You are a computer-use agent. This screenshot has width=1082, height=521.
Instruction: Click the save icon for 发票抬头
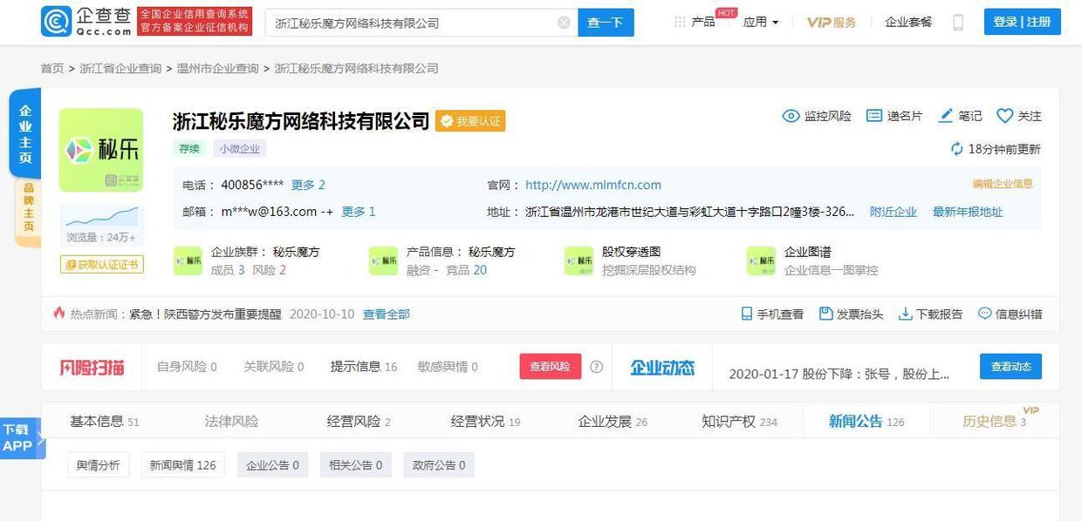click(825, 314)
